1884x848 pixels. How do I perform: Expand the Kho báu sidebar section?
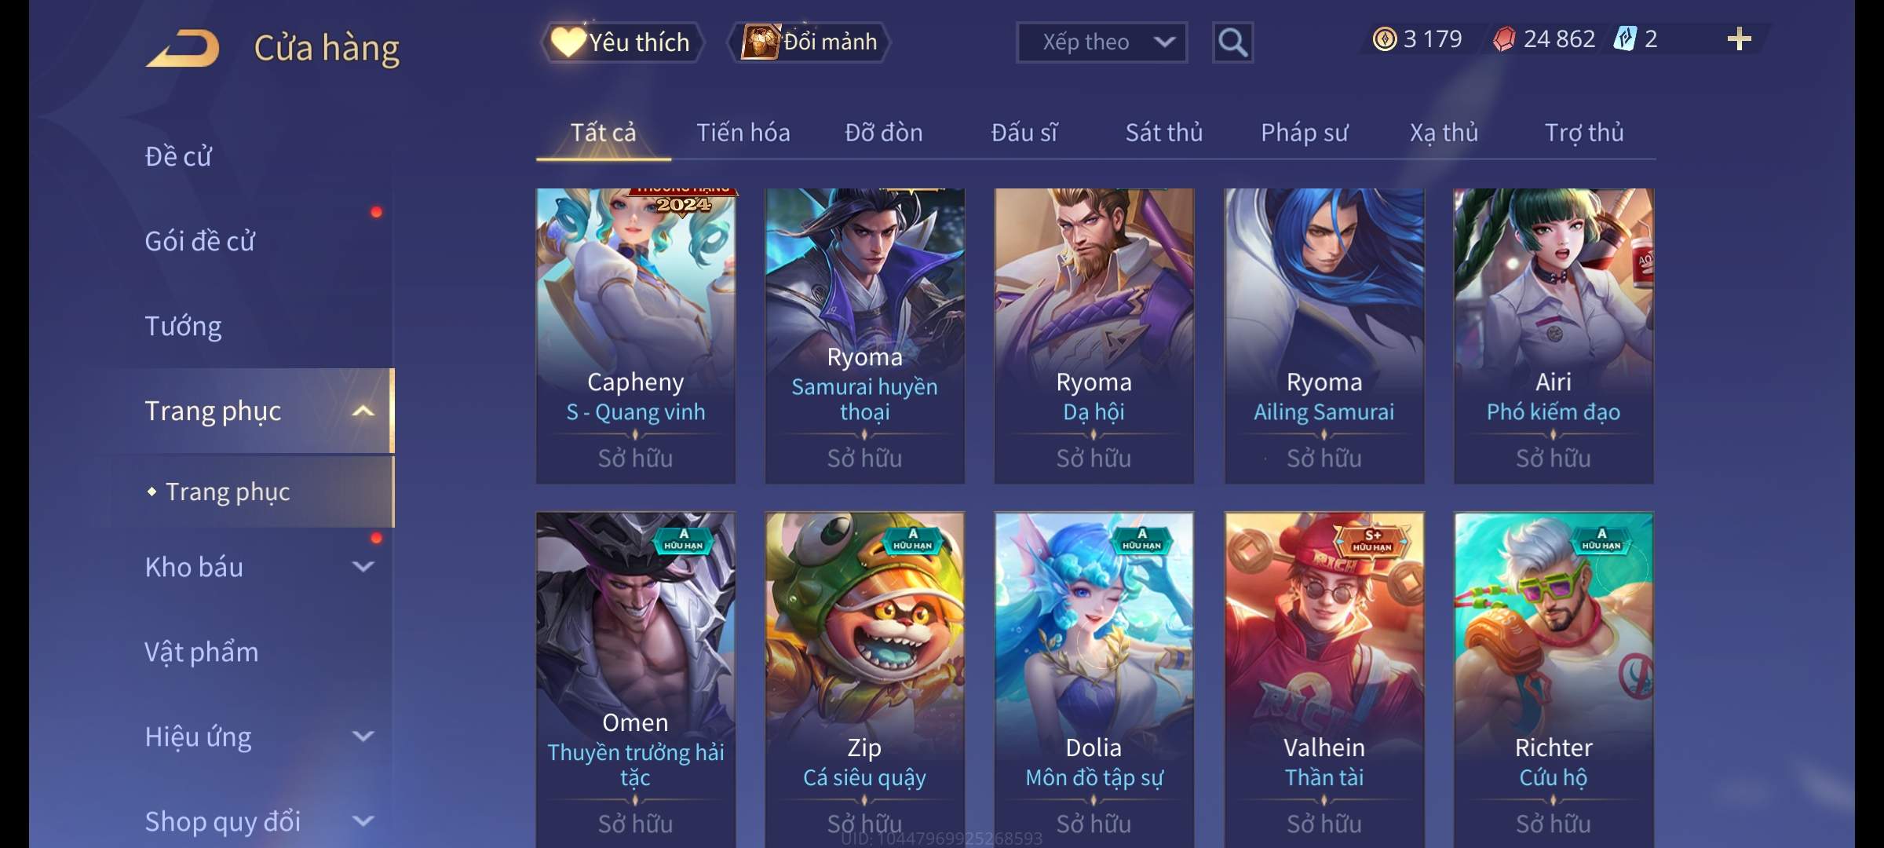[363, 567]
